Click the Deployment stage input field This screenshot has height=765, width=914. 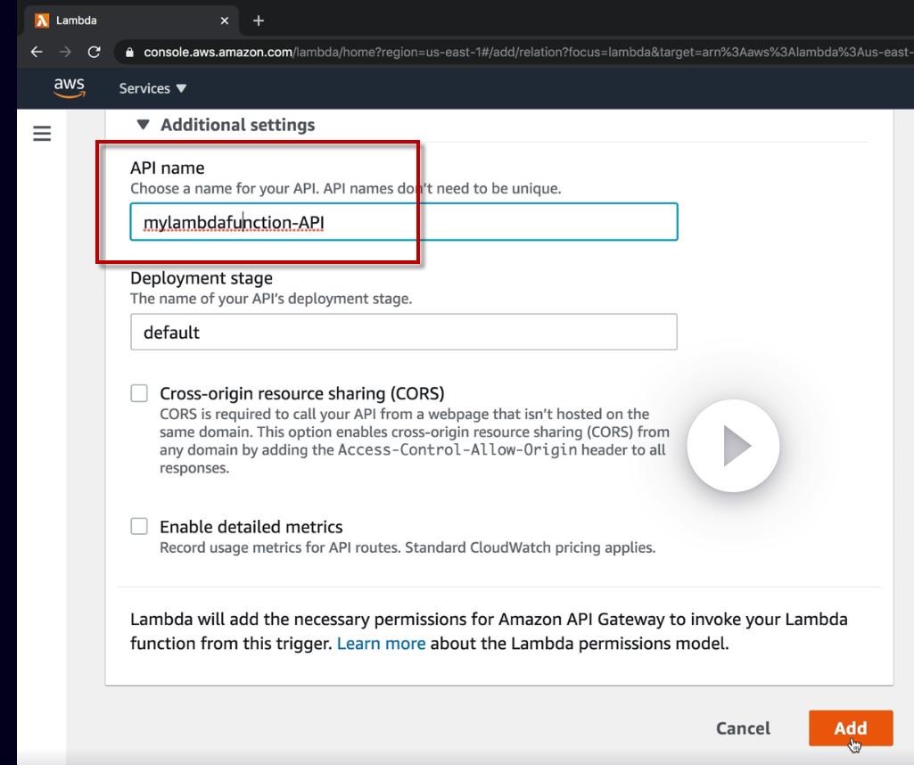click(404, 332)
